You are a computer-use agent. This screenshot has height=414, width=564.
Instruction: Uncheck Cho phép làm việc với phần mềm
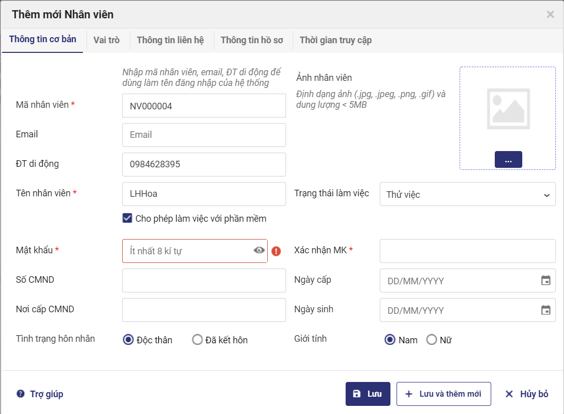pyautogui.click(x=128, y=219)
